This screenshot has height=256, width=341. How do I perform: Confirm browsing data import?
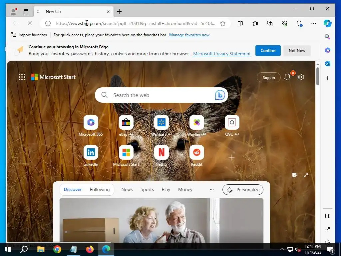click(x=268, y=51)
